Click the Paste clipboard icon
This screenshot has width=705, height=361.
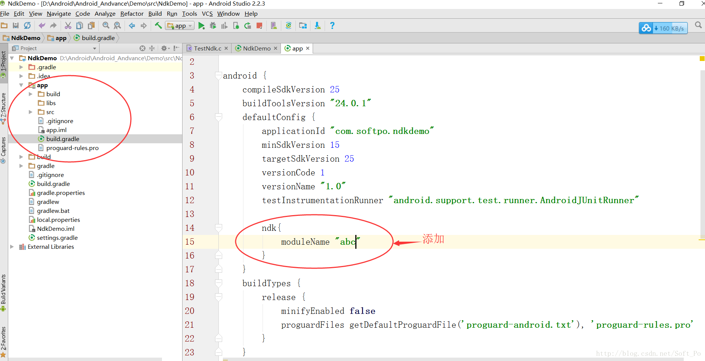(x=91, y=26)
